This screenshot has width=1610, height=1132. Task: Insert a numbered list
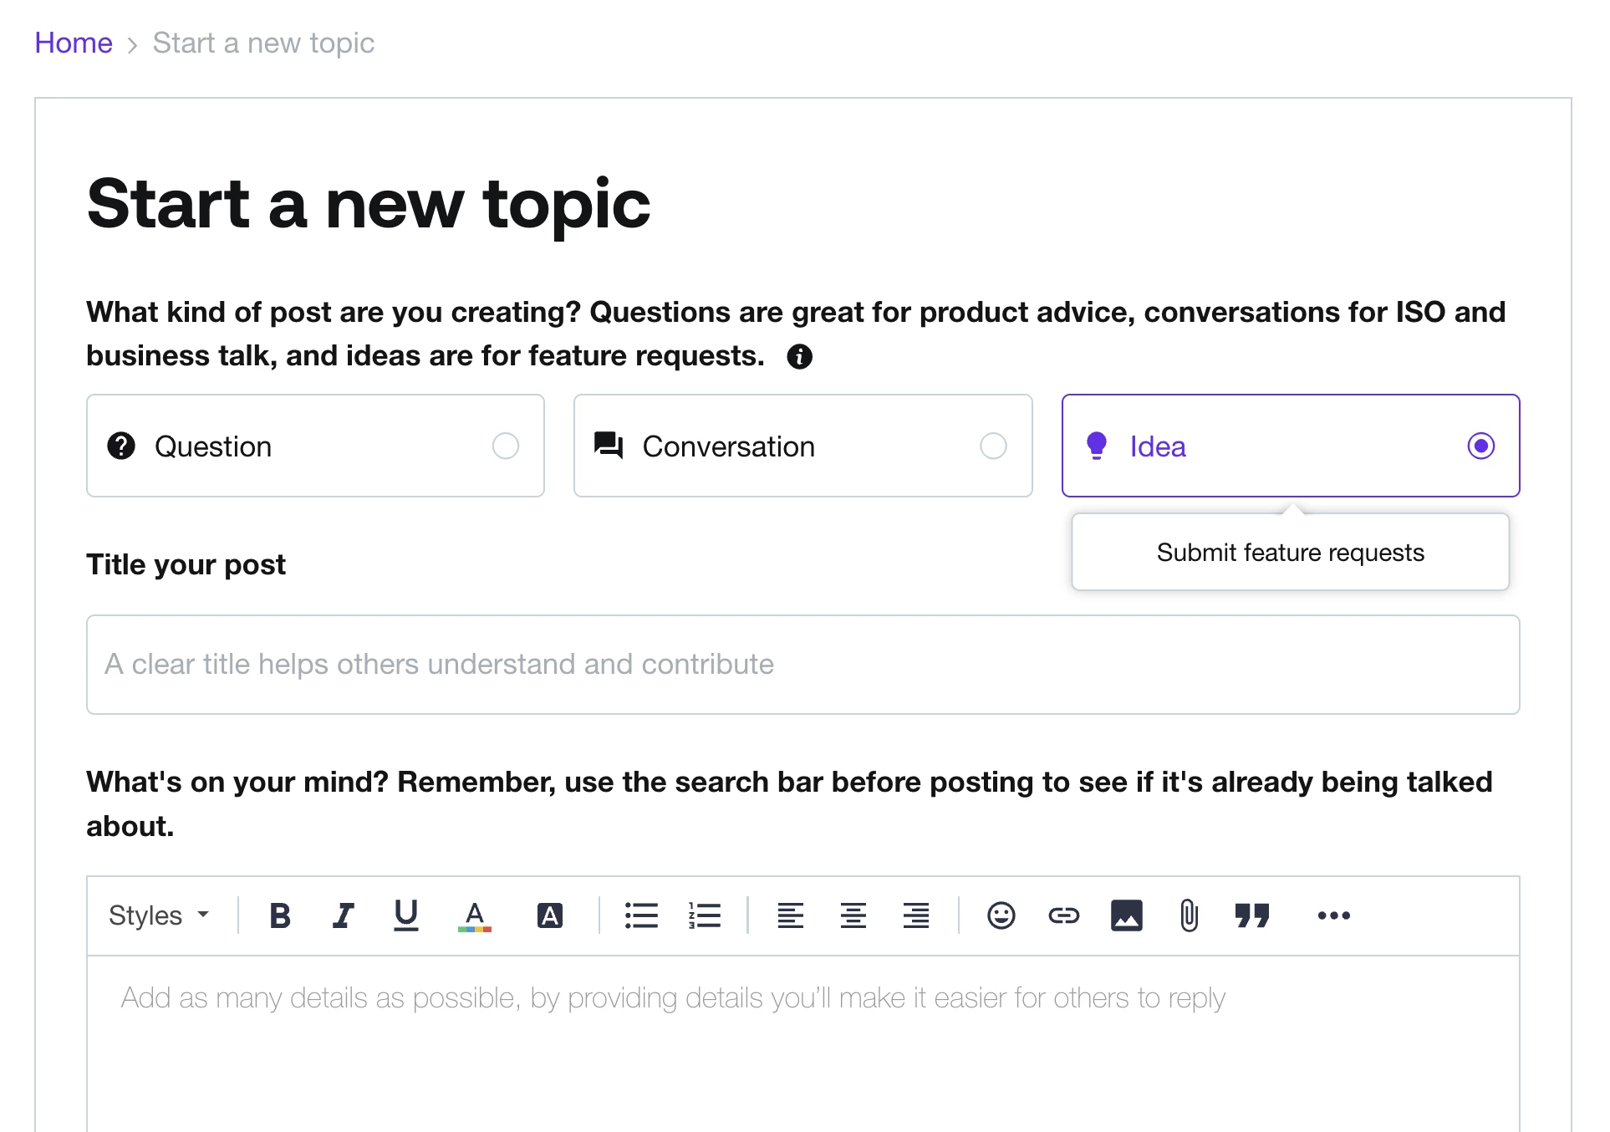click(705, 915)
